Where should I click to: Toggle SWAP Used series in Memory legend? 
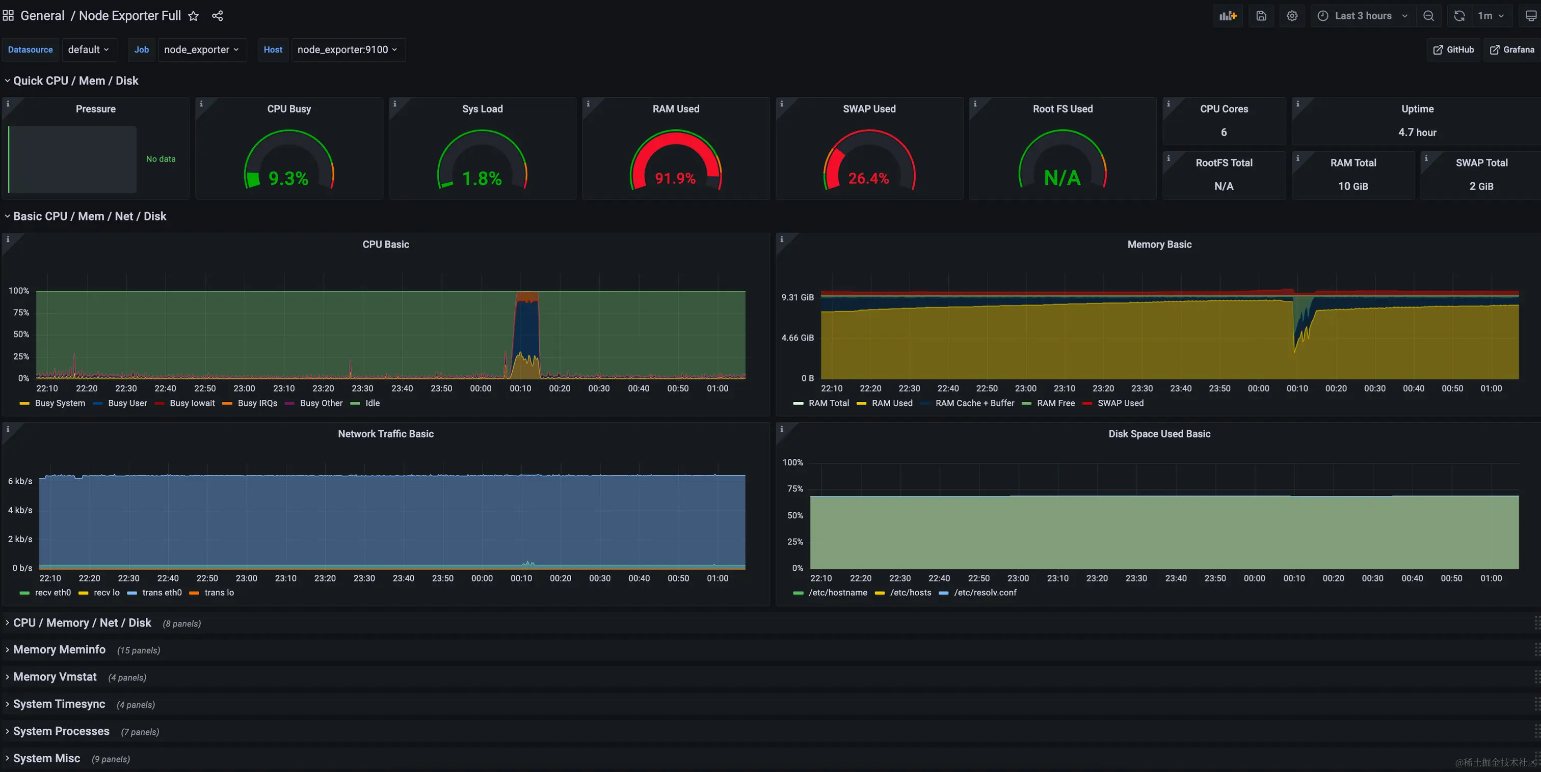click(x=1120, y=403)
